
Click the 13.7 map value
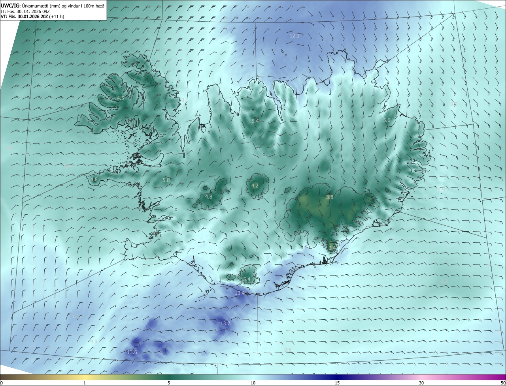[x=225, y=323]
